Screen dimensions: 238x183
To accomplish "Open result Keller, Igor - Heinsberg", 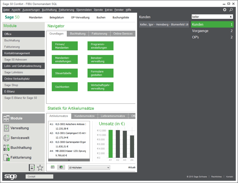I will point(164,24).
